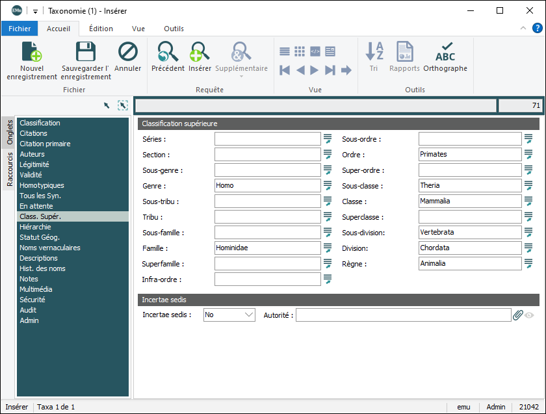Click the Nouvel enregistrement icon
Image resolution: width=546 pixels, height=414 pixels.
pyautogui.click(x=31, y=52)
